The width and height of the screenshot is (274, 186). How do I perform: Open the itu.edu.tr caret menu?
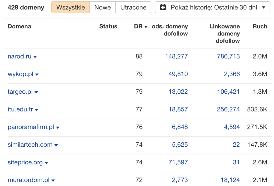pyautogui.click(x=36, y=110)
